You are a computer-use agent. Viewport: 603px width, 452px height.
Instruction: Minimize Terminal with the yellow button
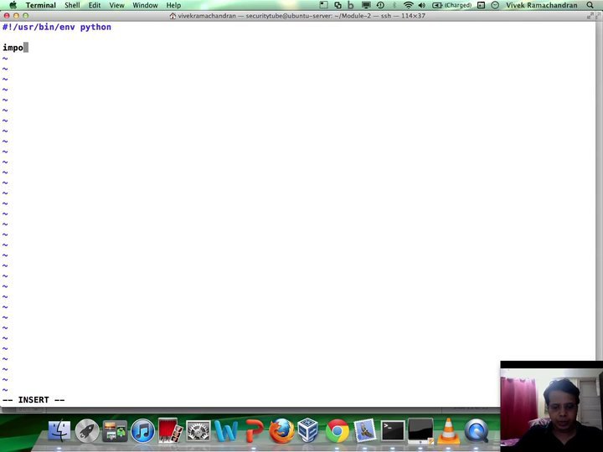tap(16, 16)
